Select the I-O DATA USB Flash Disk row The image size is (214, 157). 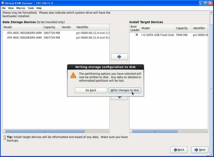tap(169, 35)
